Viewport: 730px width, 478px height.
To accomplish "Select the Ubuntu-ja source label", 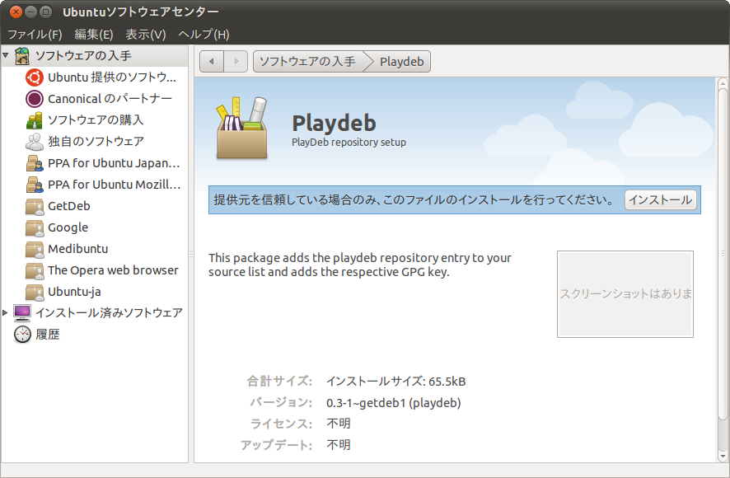I will [74, 292].
